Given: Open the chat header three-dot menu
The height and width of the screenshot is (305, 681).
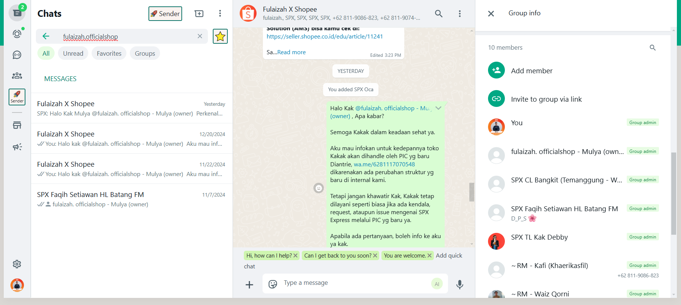Looking at the screenshot, I should (460, 14).
